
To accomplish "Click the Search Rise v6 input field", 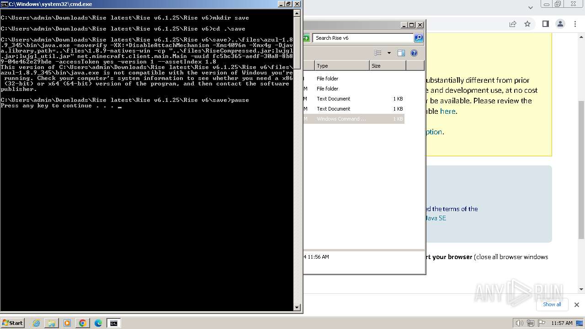I will (x=363, y=38).
